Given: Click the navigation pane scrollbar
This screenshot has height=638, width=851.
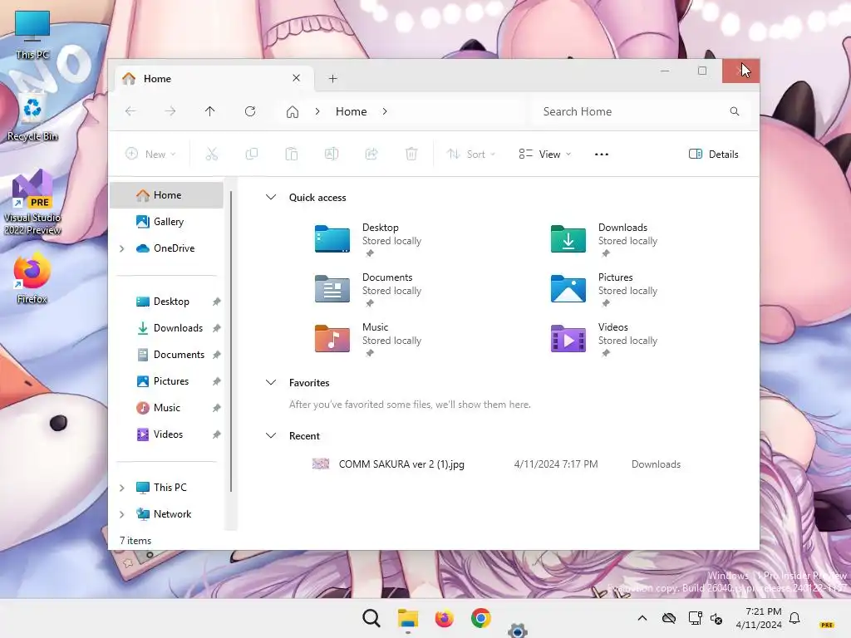Looking at the screenshot, I should (231, 341).
